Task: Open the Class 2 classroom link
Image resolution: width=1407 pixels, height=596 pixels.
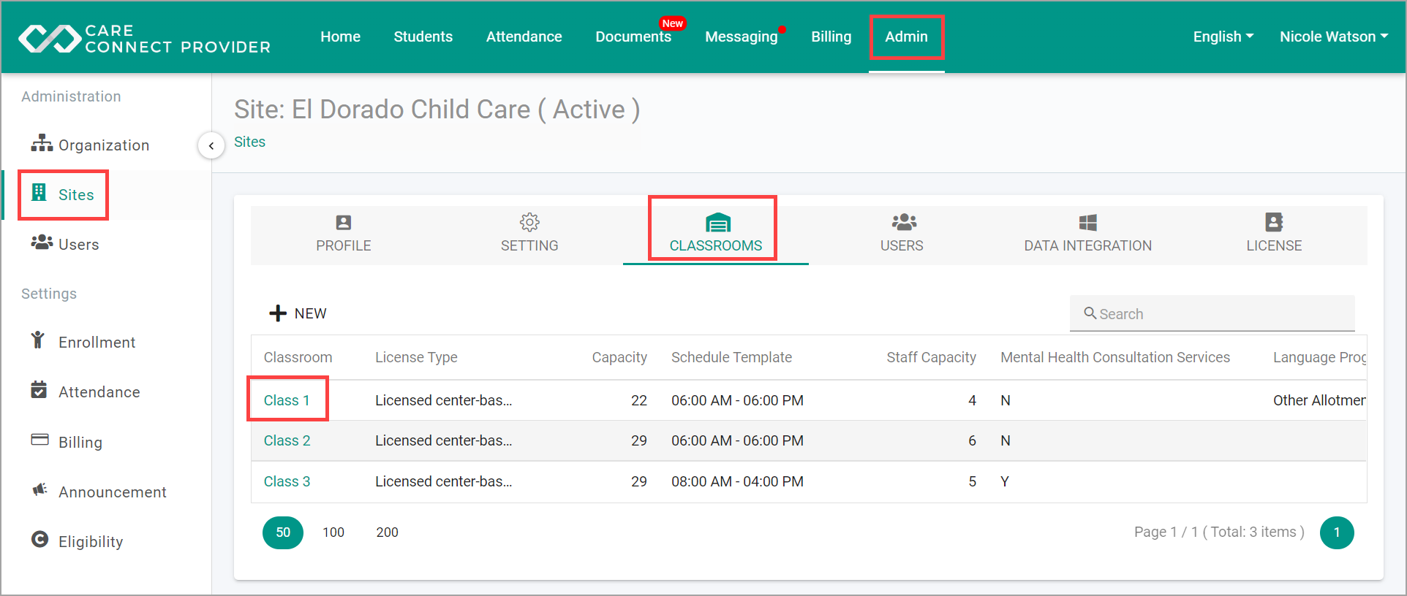Action: [x=287, y=440]
